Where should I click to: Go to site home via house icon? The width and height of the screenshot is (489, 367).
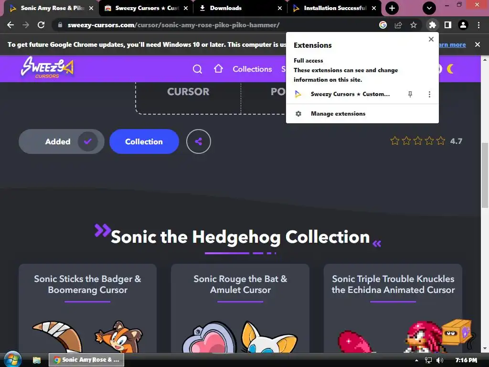coord(218,69)
